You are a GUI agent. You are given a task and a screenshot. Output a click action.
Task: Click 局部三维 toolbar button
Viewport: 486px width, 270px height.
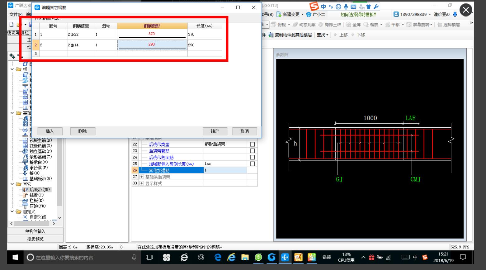(329, 25)
